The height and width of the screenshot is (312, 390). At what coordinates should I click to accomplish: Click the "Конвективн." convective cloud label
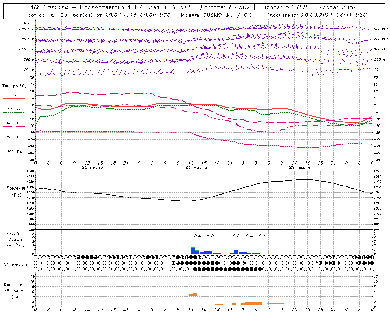pyautogui.click(x=16, y=285)
